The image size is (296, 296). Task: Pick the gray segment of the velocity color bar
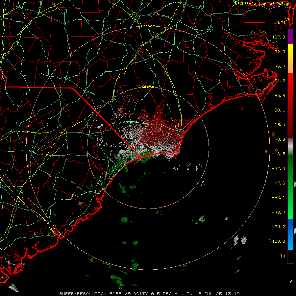290,146
